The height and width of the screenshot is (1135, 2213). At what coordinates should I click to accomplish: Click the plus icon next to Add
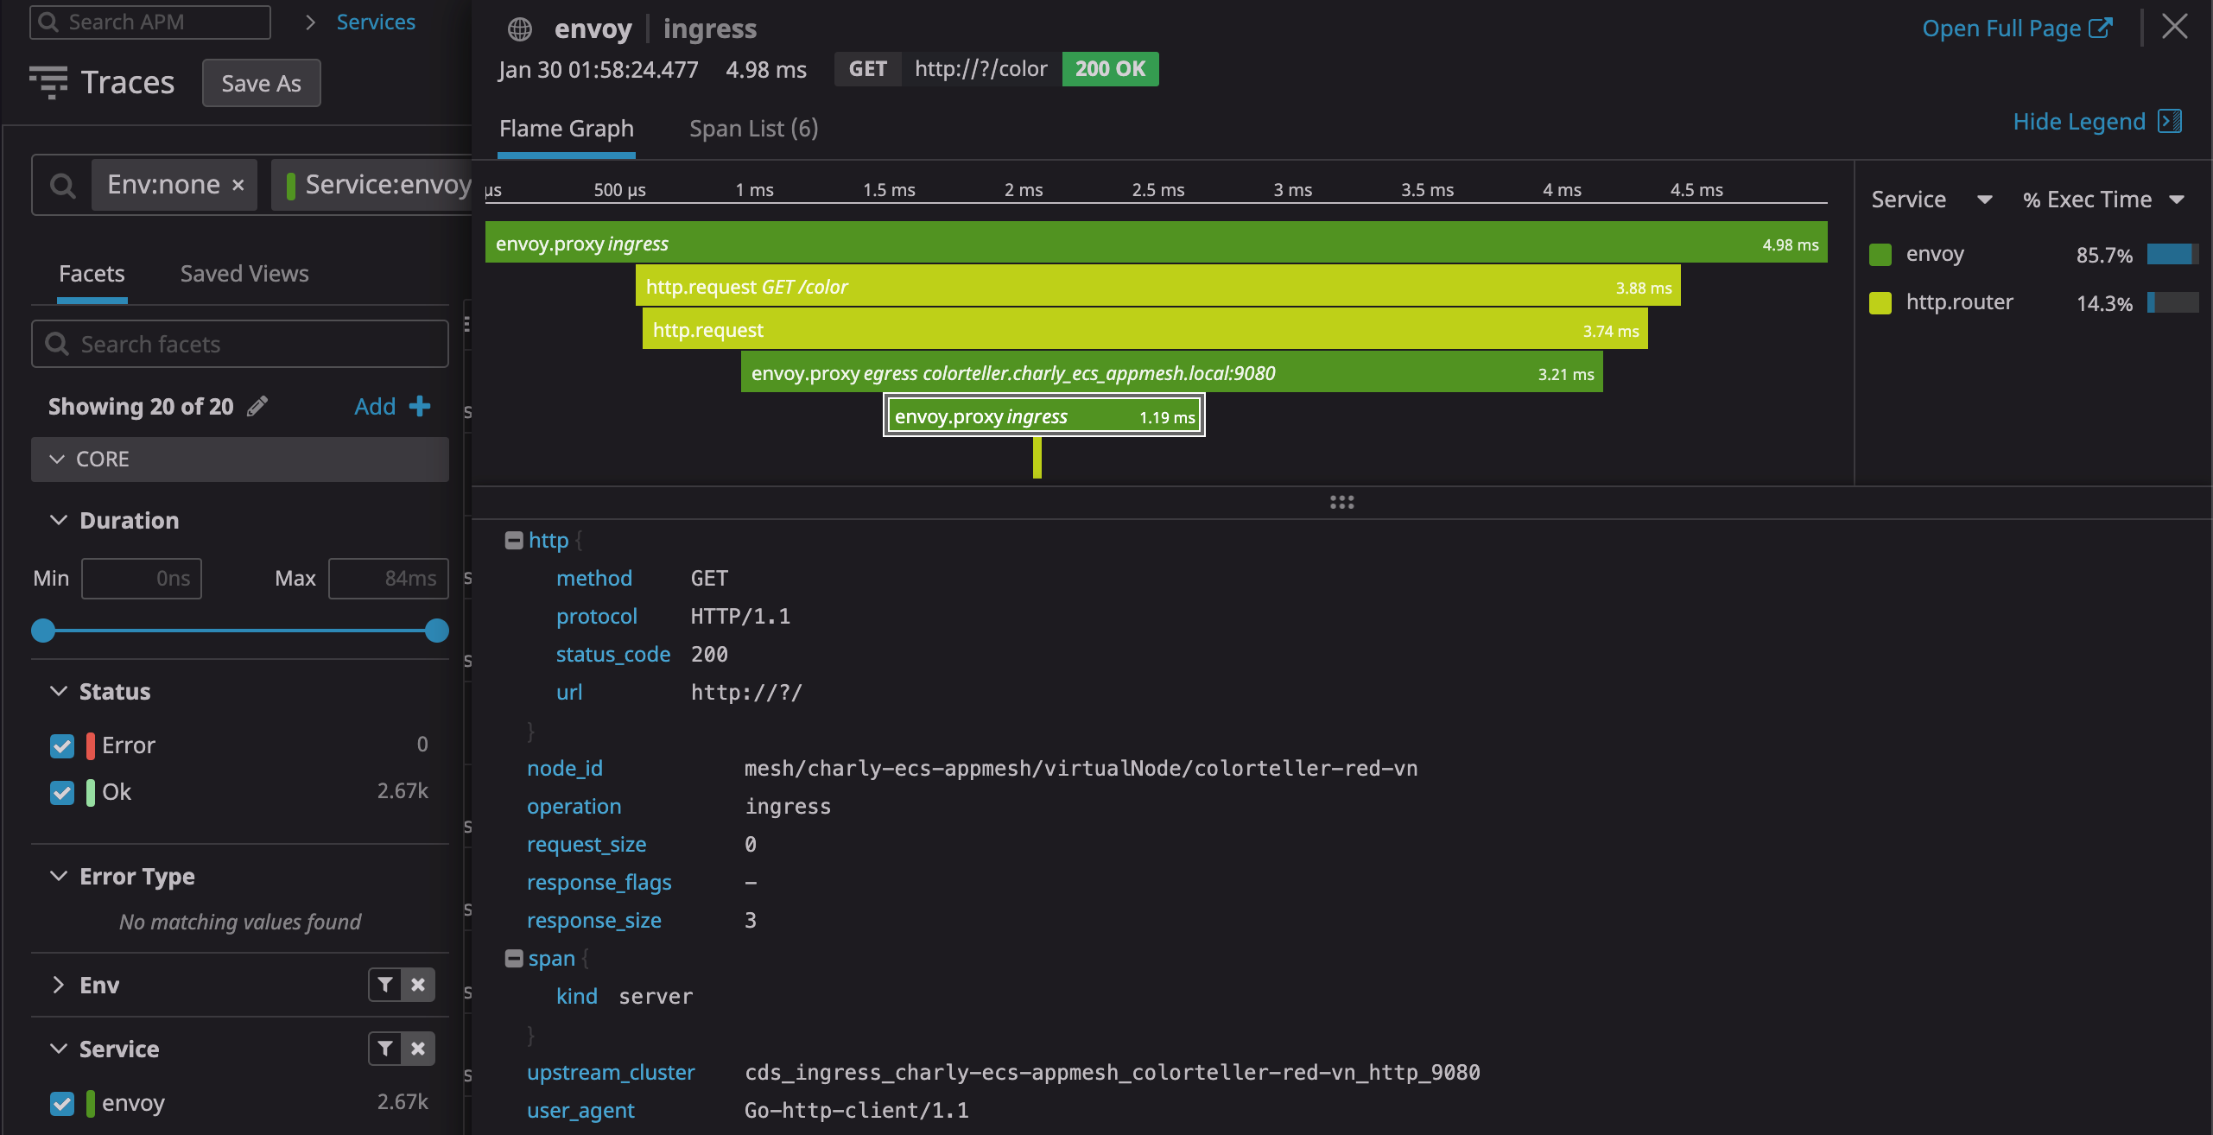coord(420,406)
